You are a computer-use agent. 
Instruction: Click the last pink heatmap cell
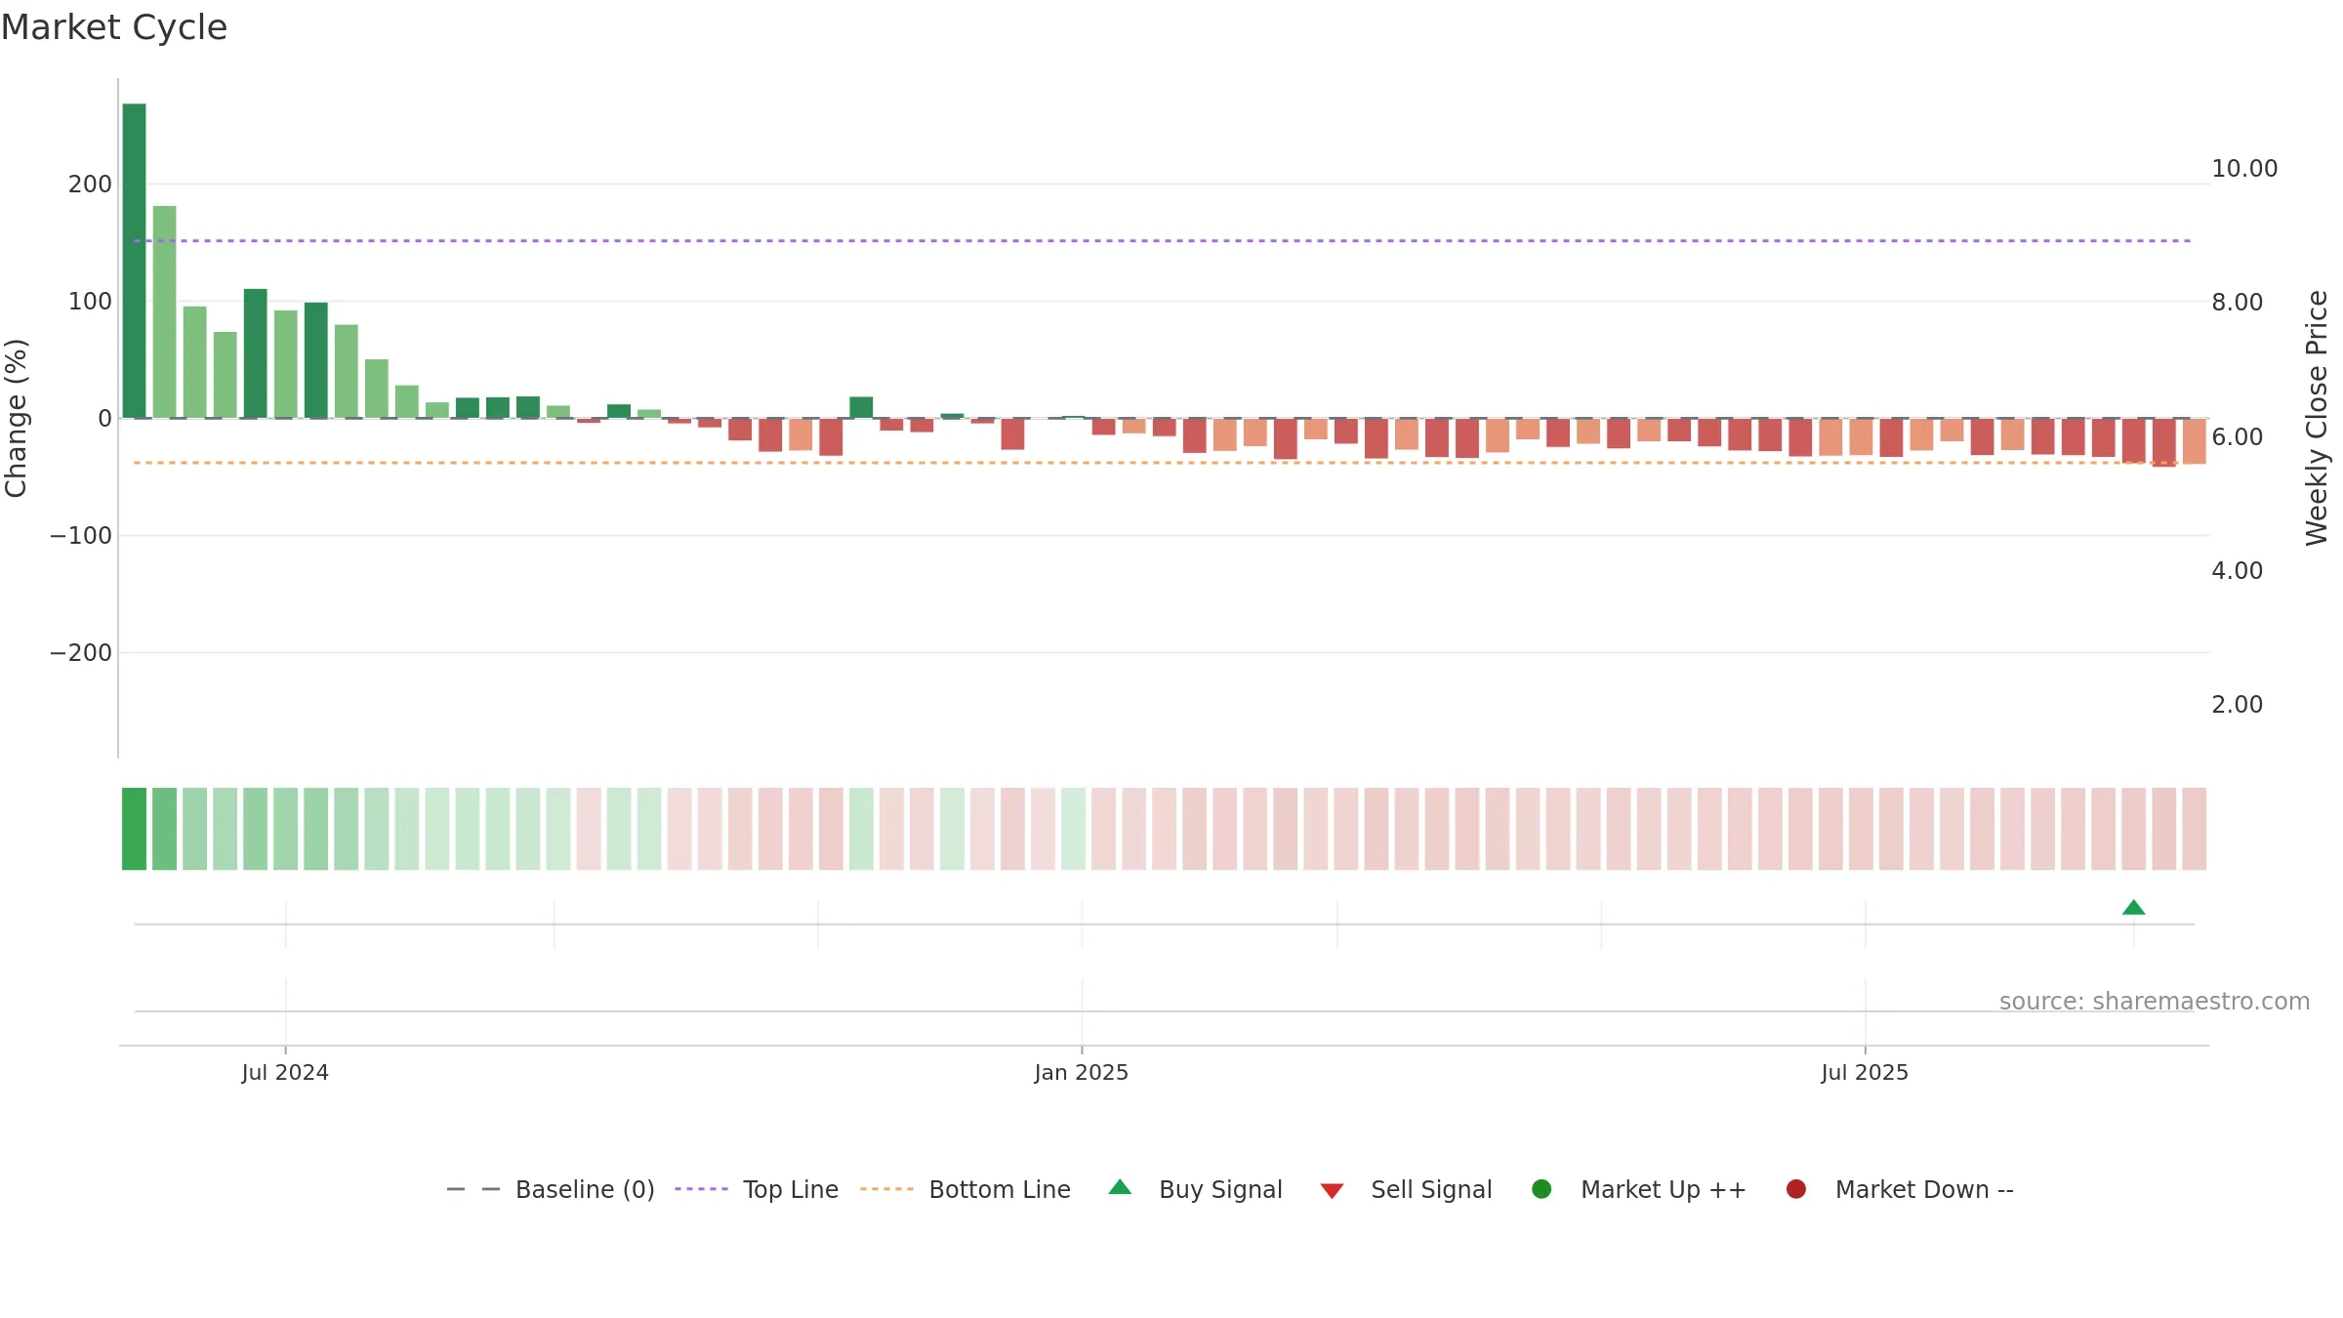2194,829
